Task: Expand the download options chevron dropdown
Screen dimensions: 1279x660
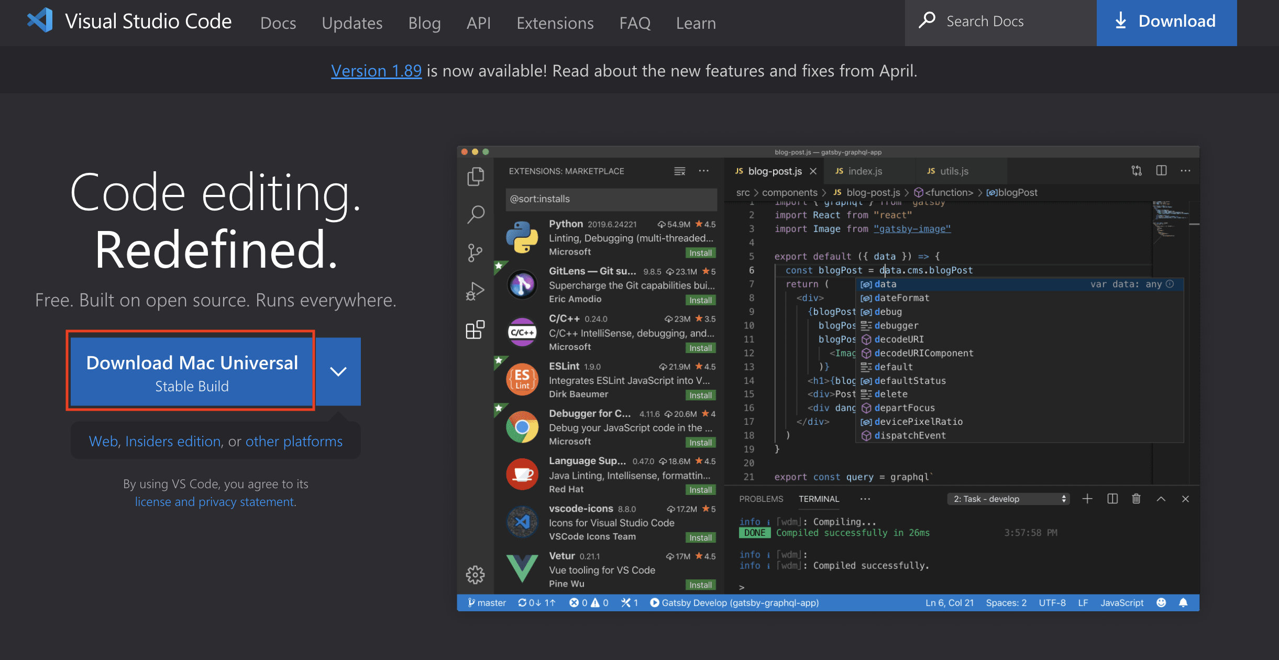Action: (x=338, y=371)
